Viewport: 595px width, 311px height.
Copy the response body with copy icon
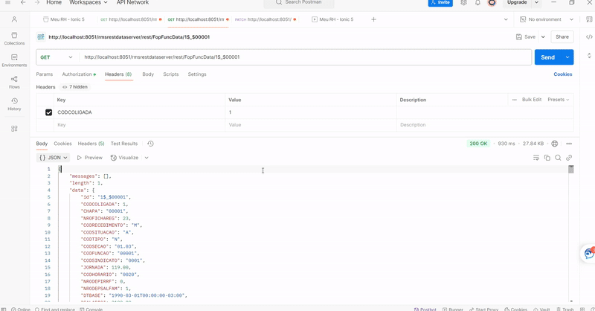[547, 158]
